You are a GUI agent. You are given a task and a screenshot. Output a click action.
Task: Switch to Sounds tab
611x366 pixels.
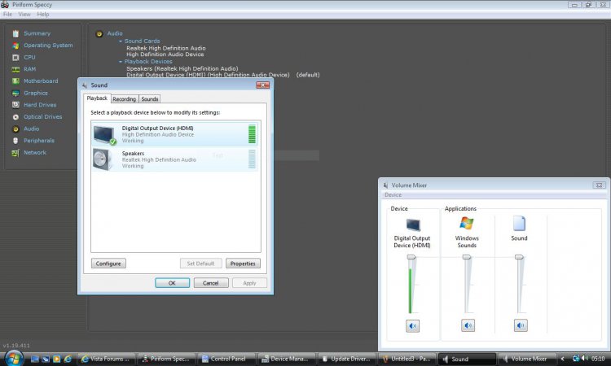150,99
